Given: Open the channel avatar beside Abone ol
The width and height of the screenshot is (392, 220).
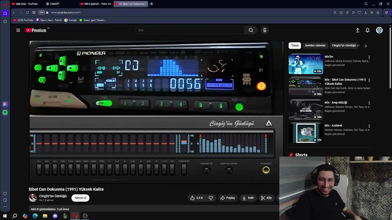Looking at the screenshot, I should (x=33, y=198).
